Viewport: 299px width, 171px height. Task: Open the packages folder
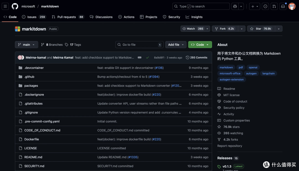click(31, 86)
